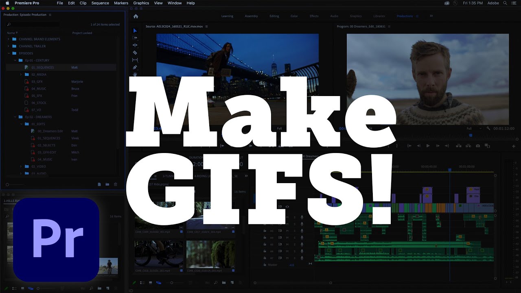
Task: Toggle the video track eye visibility
Action: coord(287,207)
